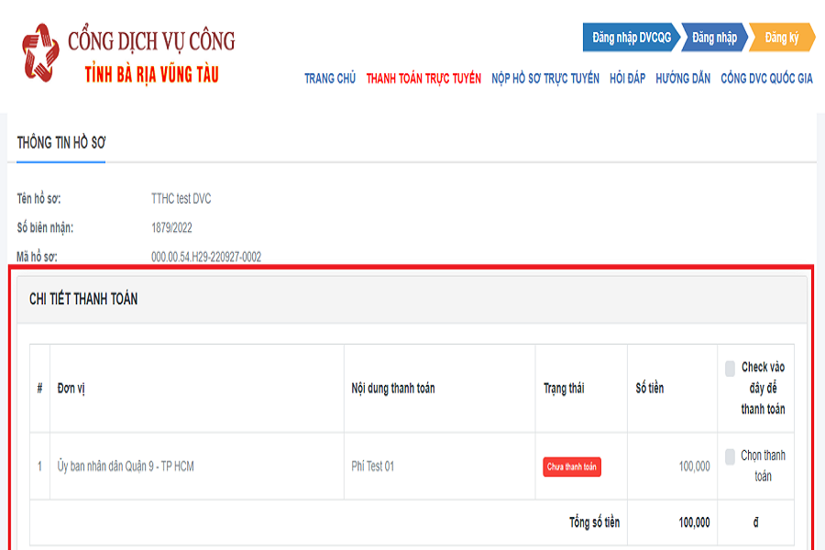Click the Cổng Dịch Vụ Công star logo
Screen dimensions: 825x550
(40, 53)
